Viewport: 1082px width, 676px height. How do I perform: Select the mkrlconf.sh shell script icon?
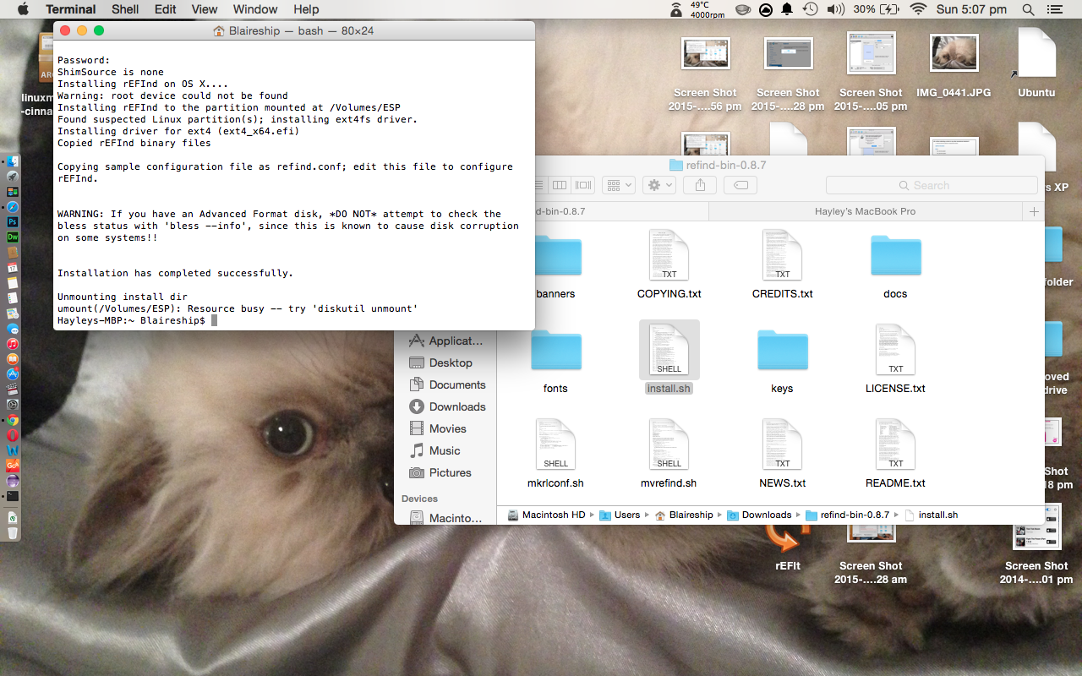click(555, 444)
